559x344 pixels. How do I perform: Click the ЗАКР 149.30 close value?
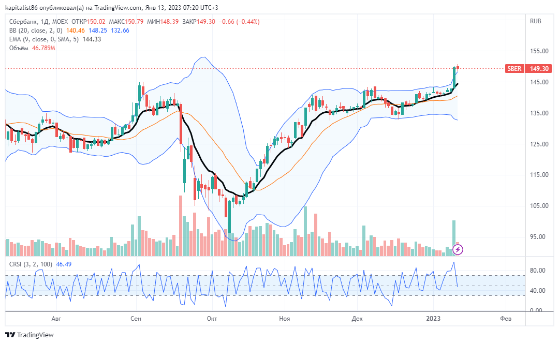tap(199, 22)
